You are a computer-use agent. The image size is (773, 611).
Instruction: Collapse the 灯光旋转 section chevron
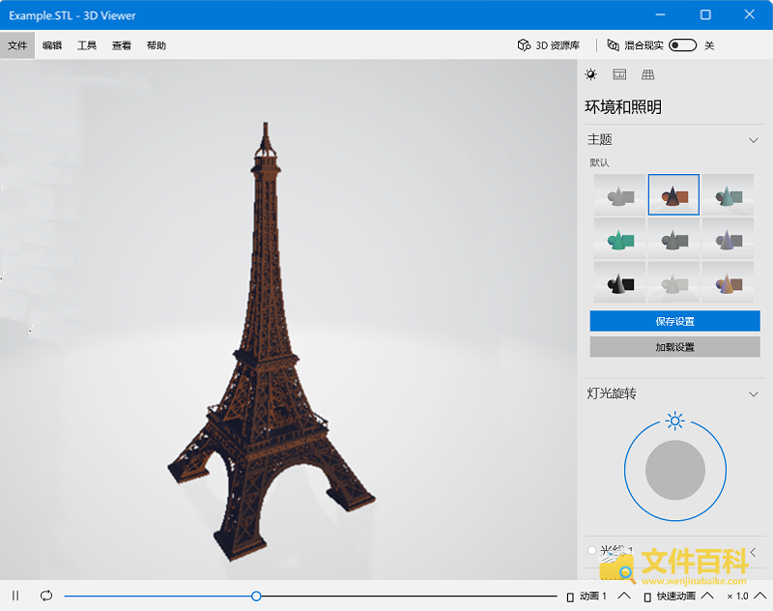click(754, 394)
